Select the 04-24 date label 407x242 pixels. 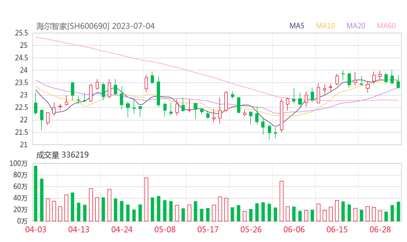pos(122,229)
